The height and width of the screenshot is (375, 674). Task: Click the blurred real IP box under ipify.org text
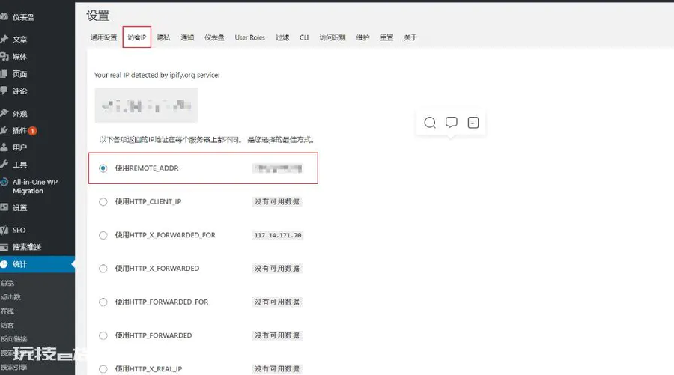pyautogui.click(x=146, y=106)
